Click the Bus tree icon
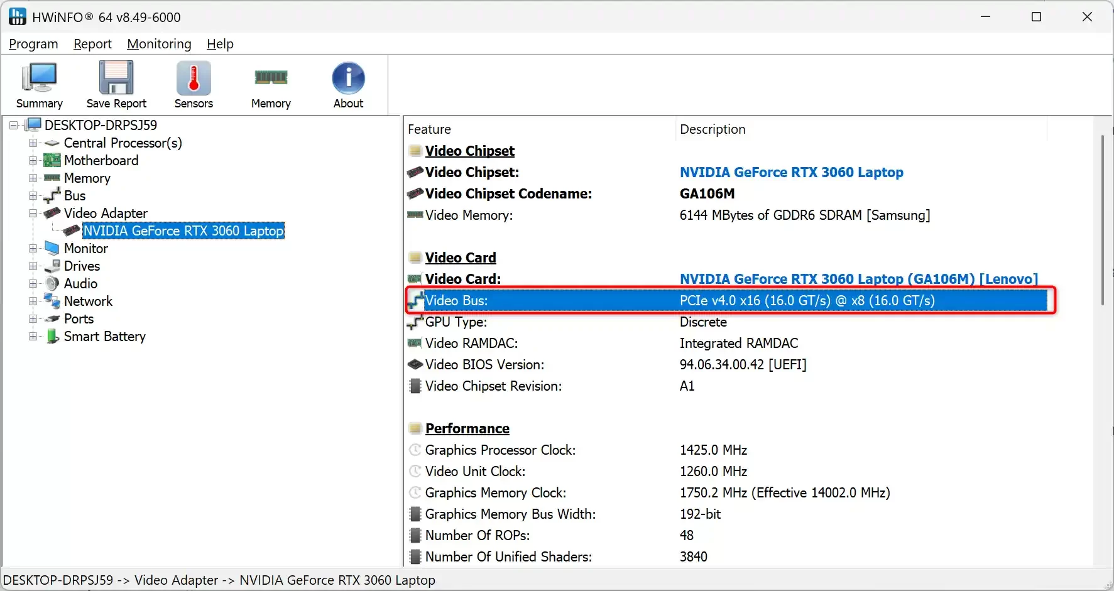Image resolution: width=1114 pixels, height=591 pixels. coord(52,195)
